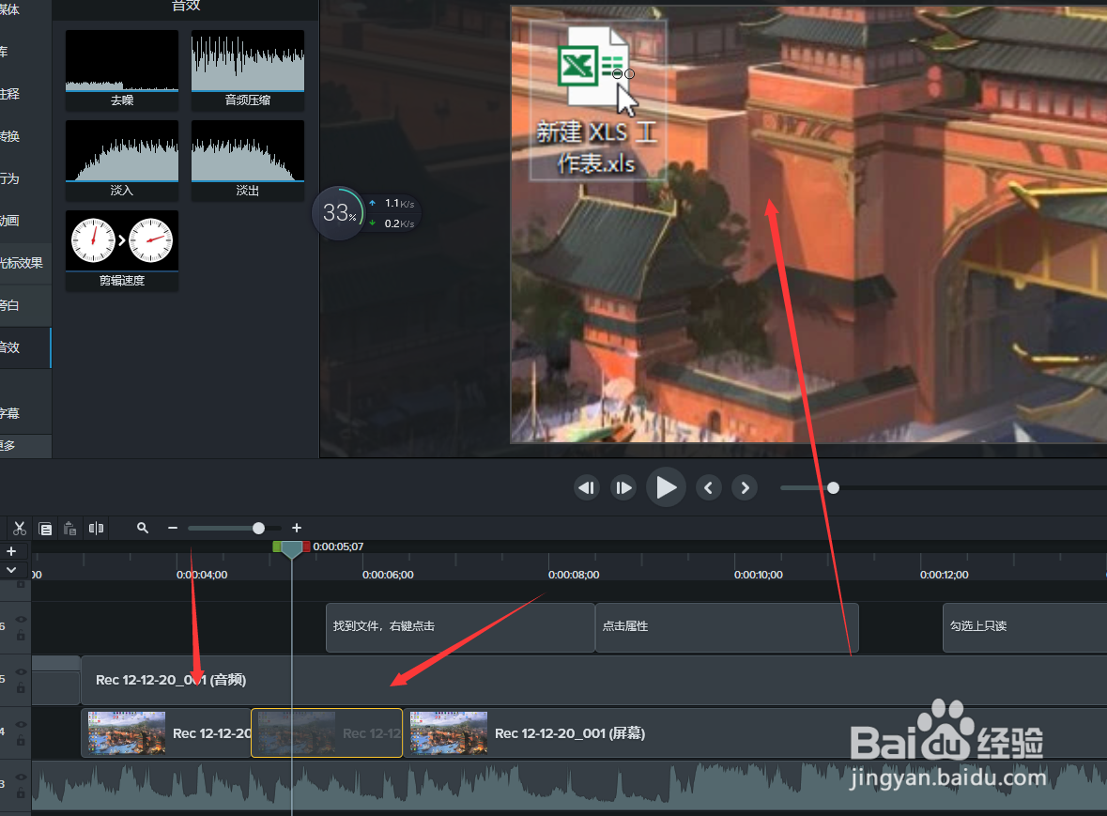Click the Cut scissors icon in timeline toolbar
The width and height of the screenshot is (1107, 816).
[x=19, y=528]
